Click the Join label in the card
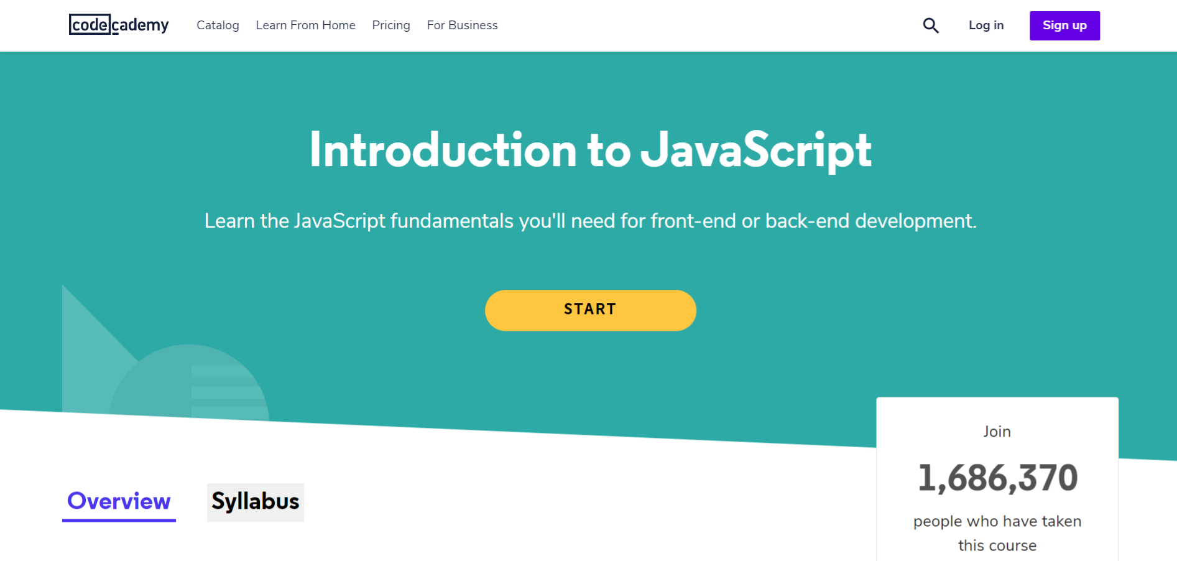The height and width of the screenshot is (561, 1177). pos(997,432)
